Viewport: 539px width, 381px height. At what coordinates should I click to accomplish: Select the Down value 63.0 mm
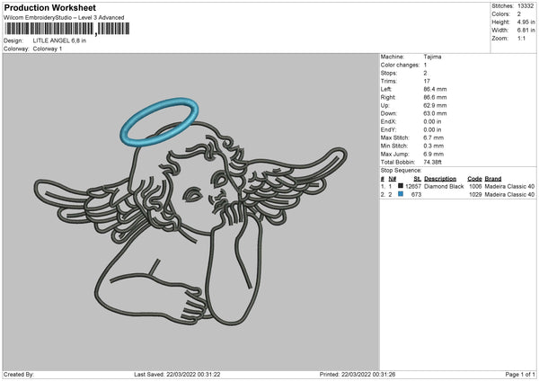tap(435, 113)
